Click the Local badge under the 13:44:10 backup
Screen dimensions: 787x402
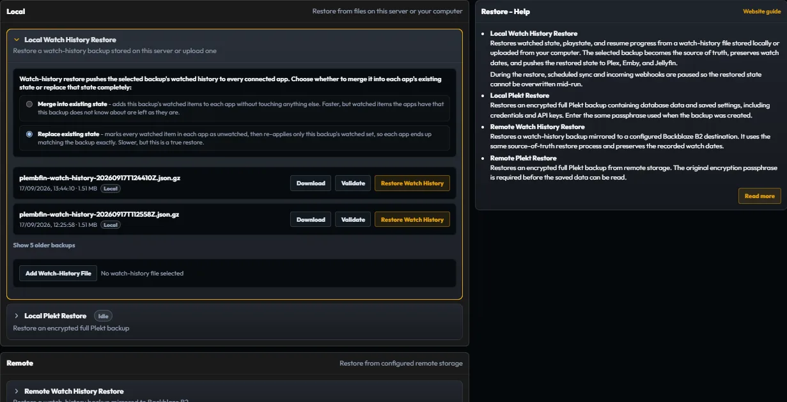pos(111,189)
